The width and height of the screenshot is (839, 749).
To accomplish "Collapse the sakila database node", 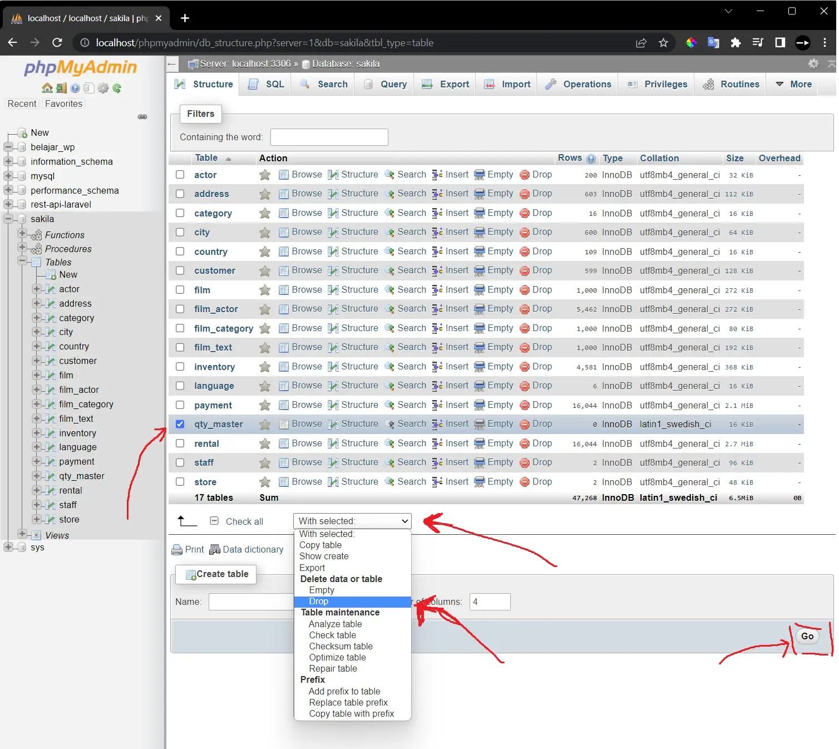I will (8, 219).
